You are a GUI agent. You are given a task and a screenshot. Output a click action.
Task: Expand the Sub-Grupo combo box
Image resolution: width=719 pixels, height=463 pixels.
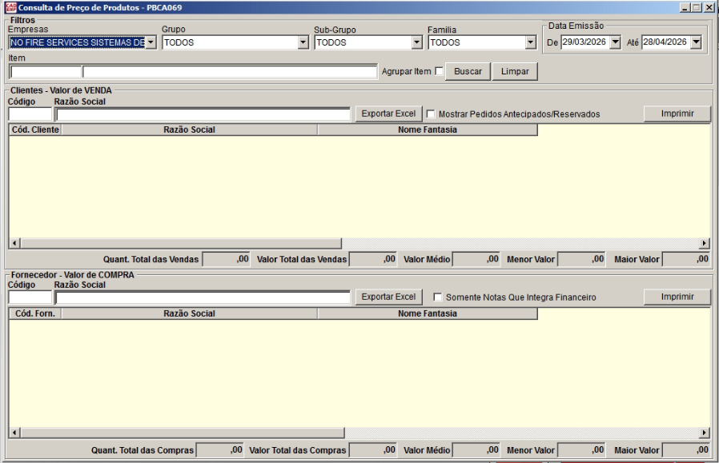[x=417, y=42]
